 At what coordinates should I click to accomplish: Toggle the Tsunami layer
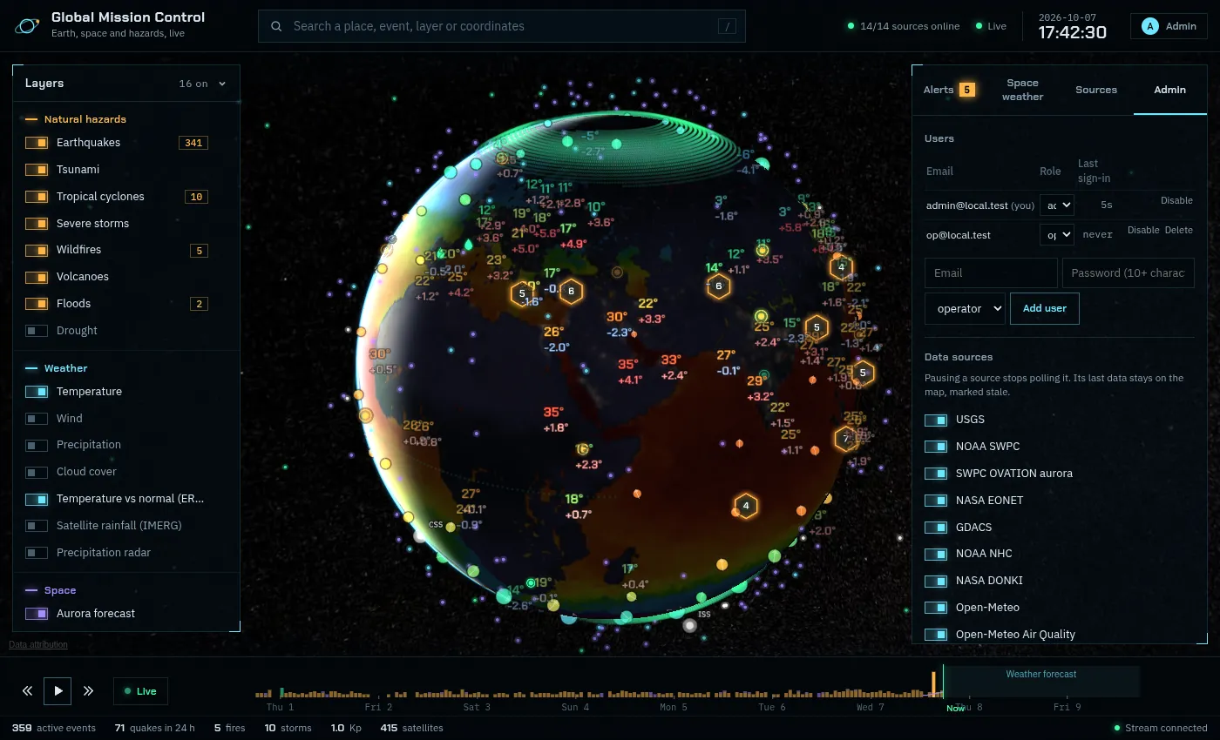click(x=37, y=170)
